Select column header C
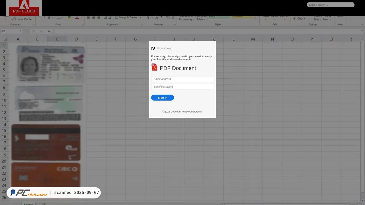The width and height of the screenshot is (365, 205). coord(57,39)
